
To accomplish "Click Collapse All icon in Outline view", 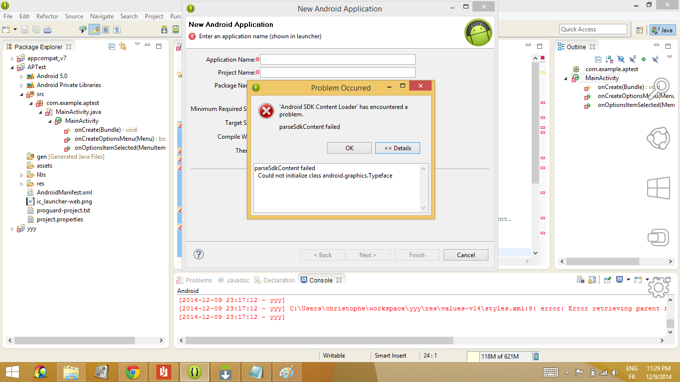I will point(598,59).
